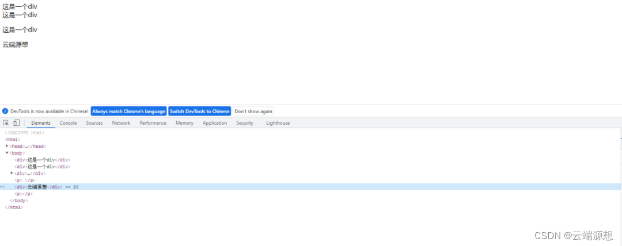Viewport: 622px width, 246px height.
Task: Select the empty p element before closing body
Action: coord(24,194)
